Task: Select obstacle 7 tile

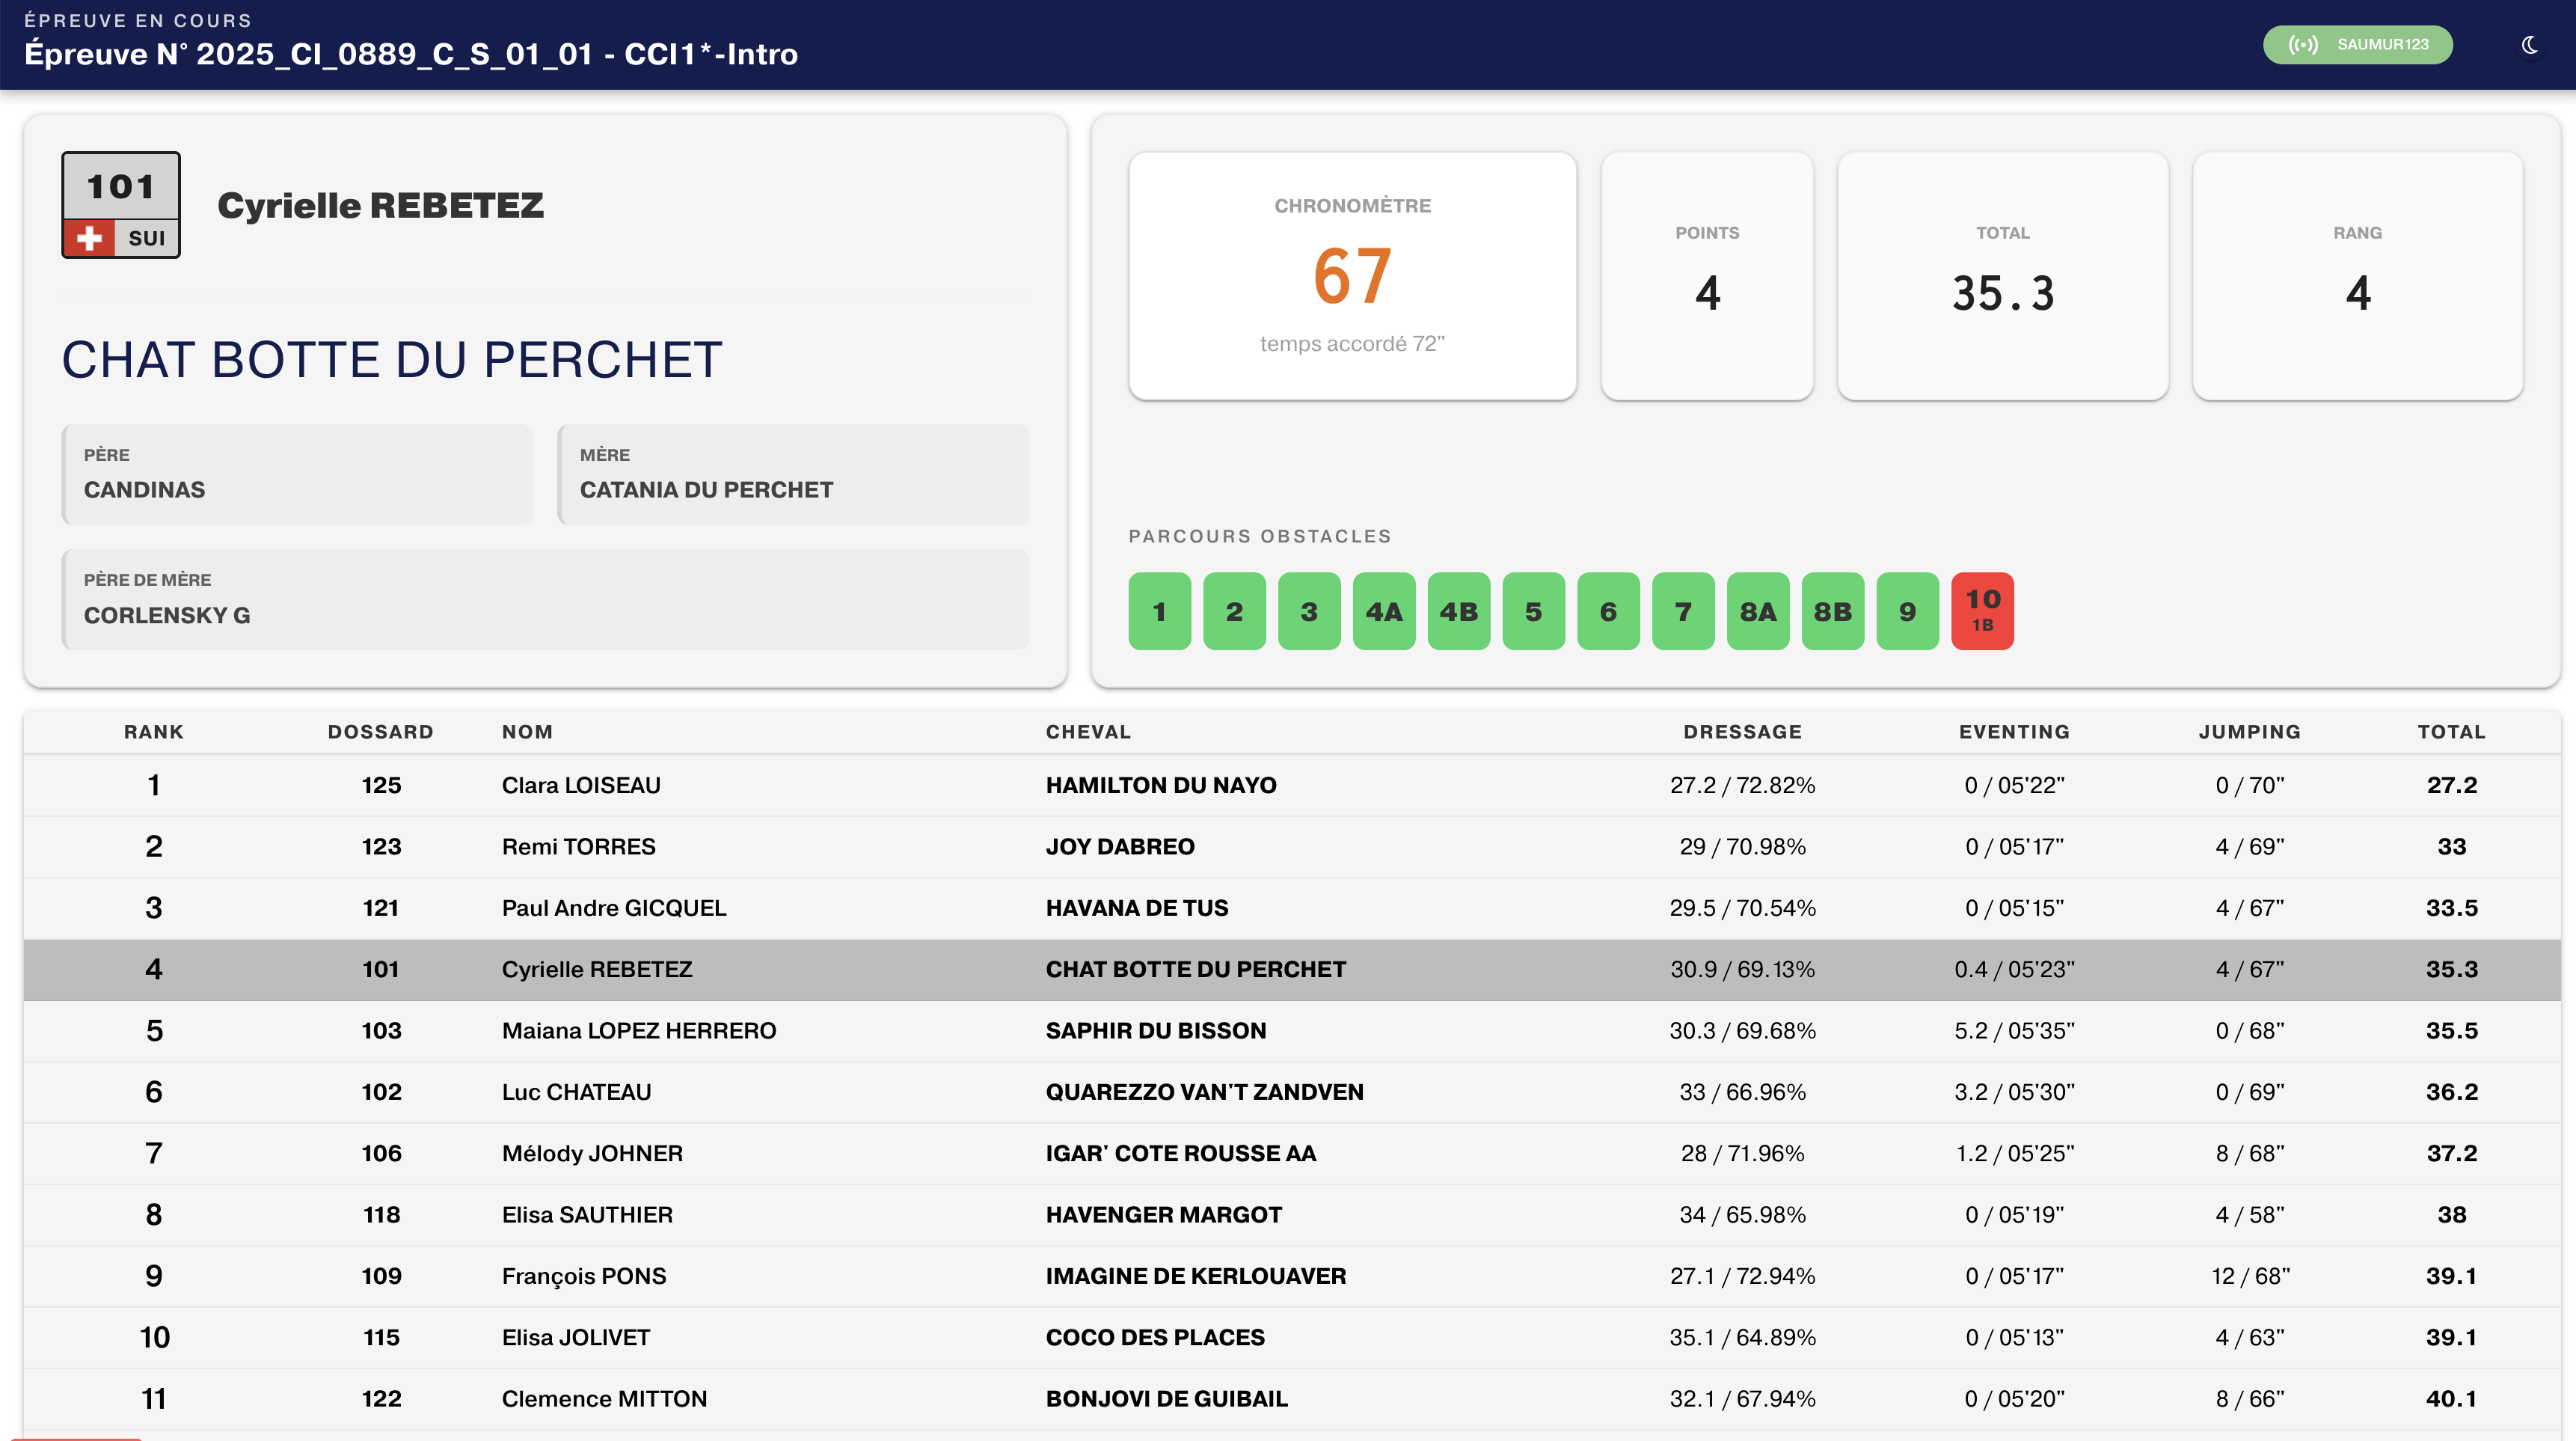Action: [1683, 611]
